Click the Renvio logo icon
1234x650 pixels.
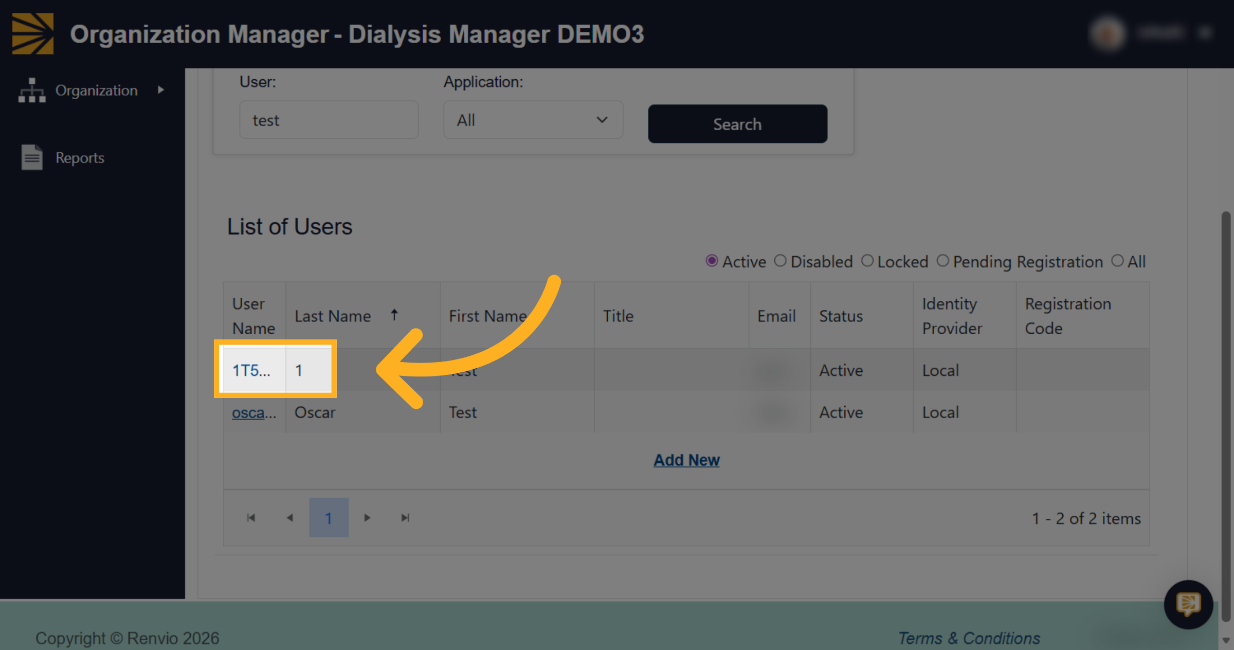coord(33,33)
